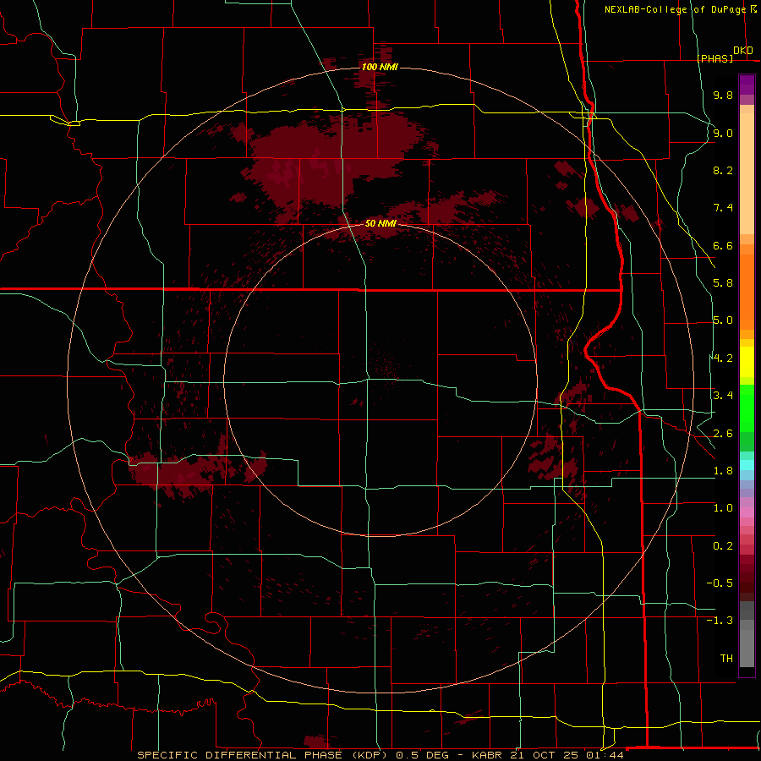Click the [PHAS] legend heading
Image resolution: width=761 pixels, height=761 pixels.
(714, 58)
